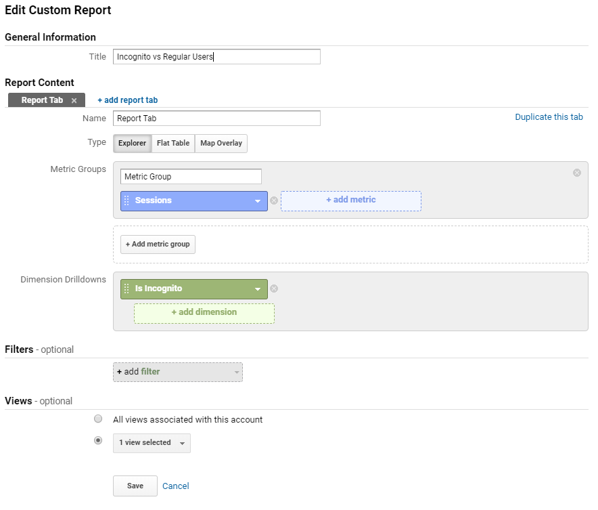Click the '+ Add metric group' button
This screenshot has width=598, height=510.
[x=158, y=245]
